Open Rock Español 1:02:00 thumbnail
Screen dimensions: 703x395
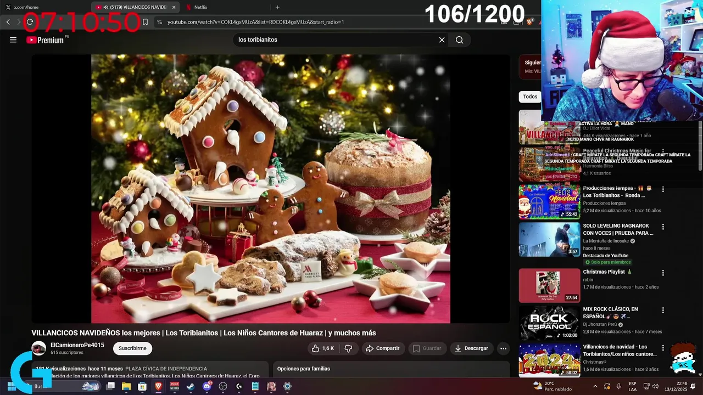click(549, 323)
